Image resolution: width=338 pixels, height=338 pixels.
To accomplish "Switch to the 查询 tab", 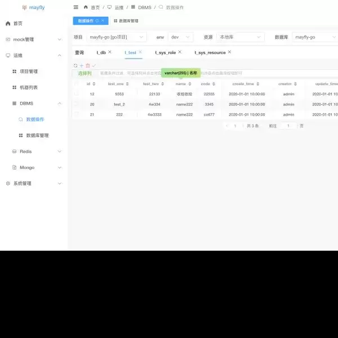I will pyautogui.click(x=79, y=52).
